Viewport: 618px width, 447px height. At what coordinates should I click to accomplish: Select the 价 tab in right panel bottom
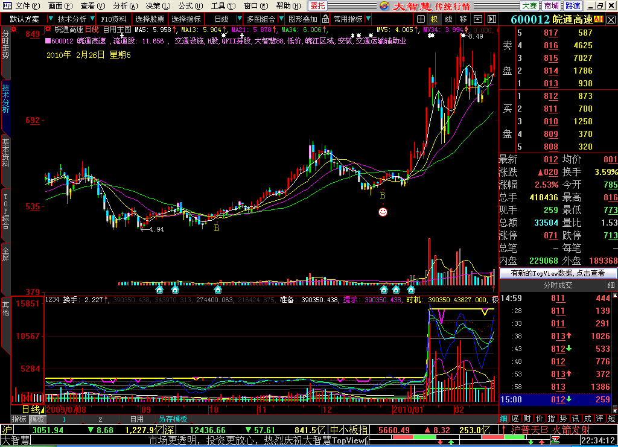pos(540,419)
